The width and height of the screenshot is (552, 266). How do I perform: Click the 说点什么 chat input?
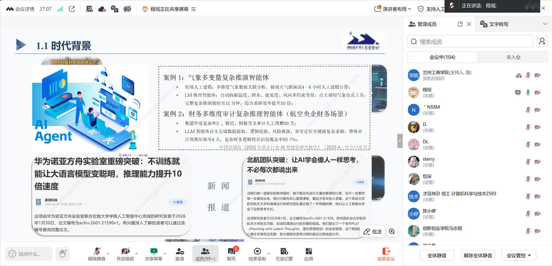pyautogui.click(x=29, y=254)
